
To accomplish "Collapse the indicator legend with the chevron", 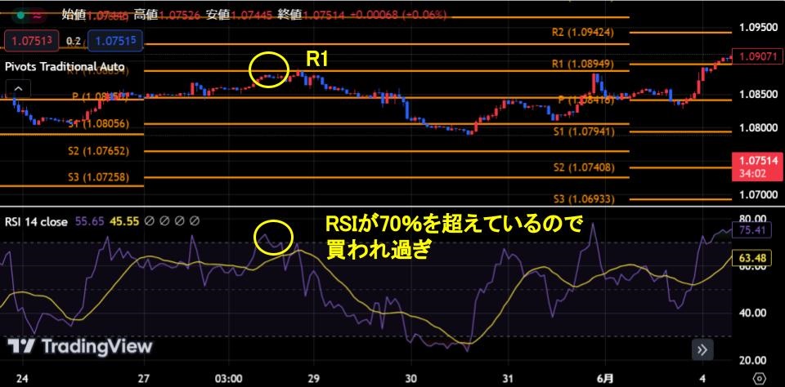I will click(18, 90).
